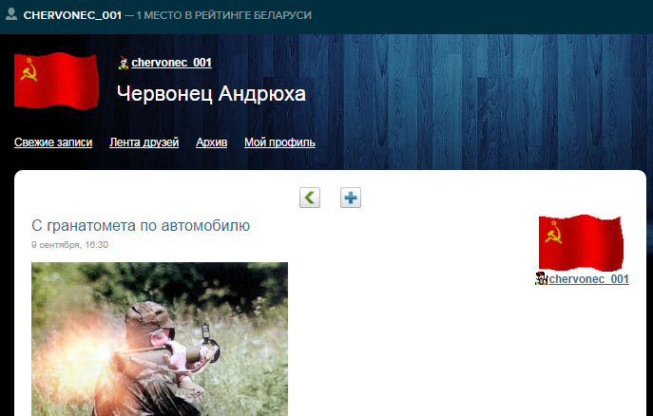Open the 'Свежие записи' menu link

click(53, 142)
